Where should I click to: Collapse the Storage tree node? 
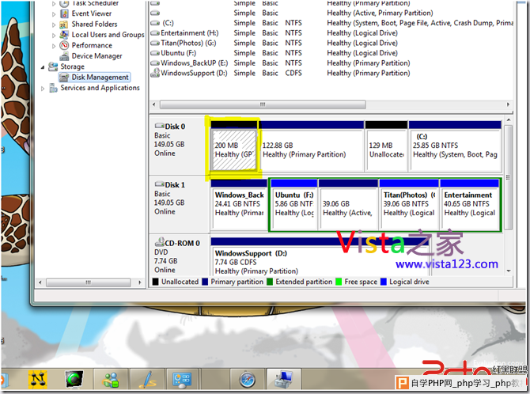pyautogui.click(x=43, y=67)
